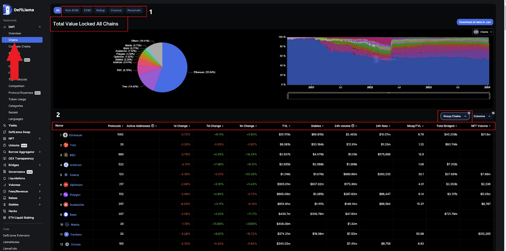Select the Non-EVM filter tab
Viewport: 506px width, 251px height.
(72, 10)
